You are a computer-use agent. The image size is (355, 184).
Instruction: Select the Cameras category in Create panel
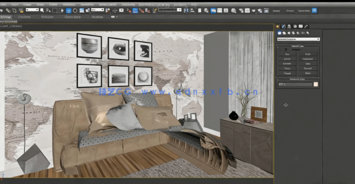(x=293, y=33)
